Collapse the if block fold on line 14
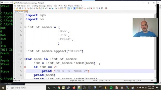161x90 pixels. point(25,67)
